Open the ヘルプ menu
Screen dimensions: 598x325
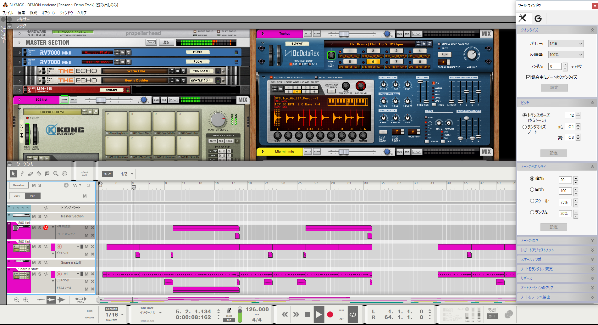coord(82,13)
